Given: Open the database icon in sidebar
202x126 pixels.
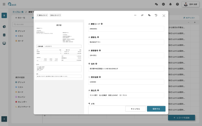Looking at the screenshot, I should (4, 35).
